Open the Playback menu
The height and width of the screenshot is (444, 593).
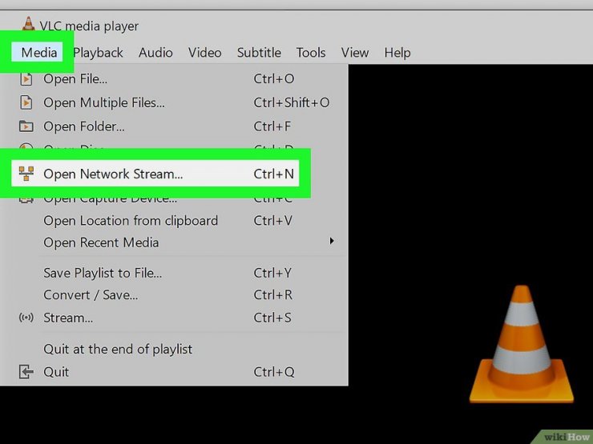click(x=99, y=53)
